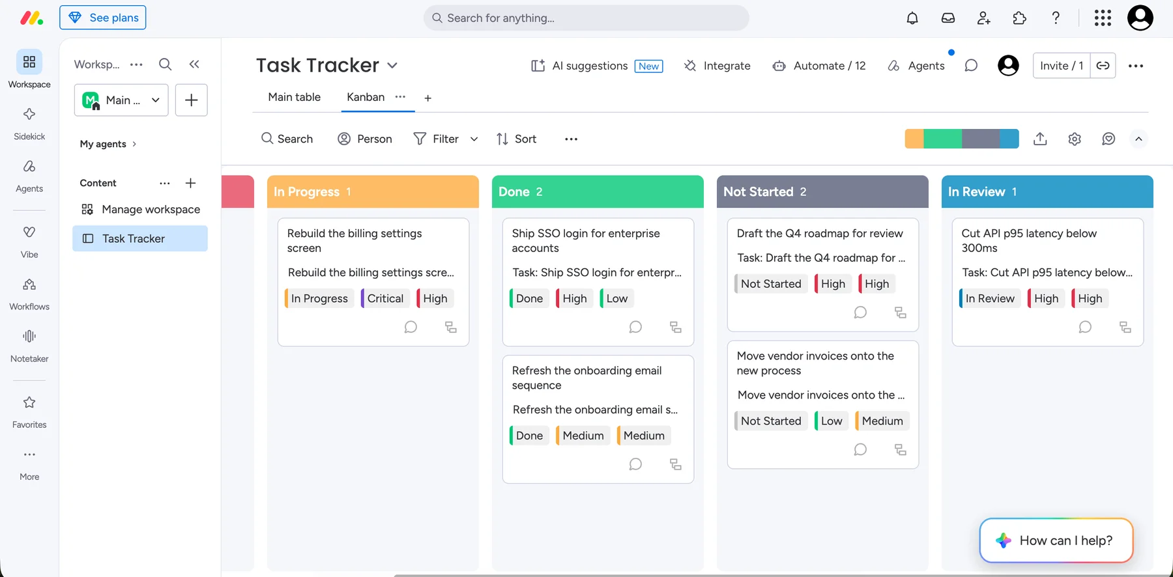Open the Task Tracker board title dropdown
1173x577 pixels.
392,65
